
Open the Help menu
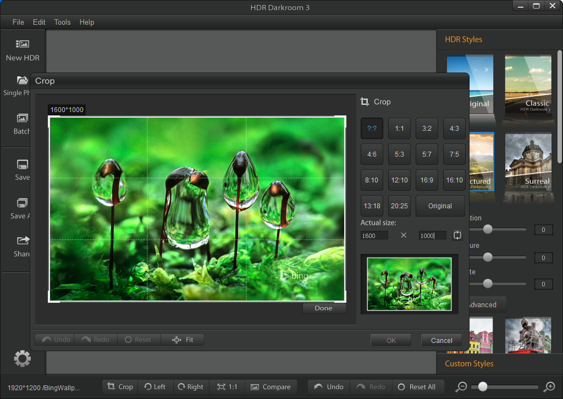(87, 22)
